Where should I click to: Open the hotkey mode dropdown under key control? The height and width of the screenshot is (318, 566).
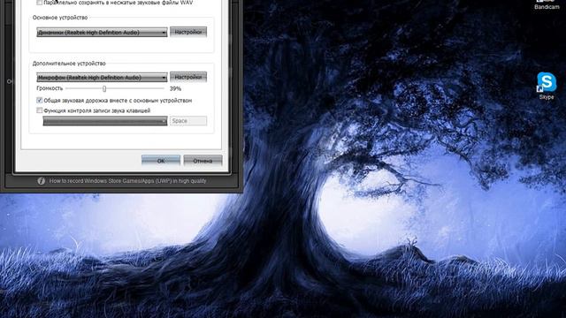pos(105,121)
